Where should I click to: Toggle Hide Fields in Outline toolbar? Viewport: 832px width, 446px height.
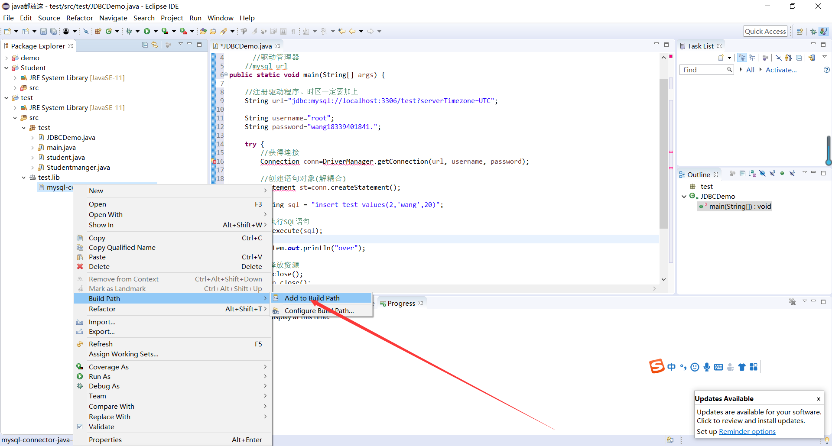[x=762, y=174]
